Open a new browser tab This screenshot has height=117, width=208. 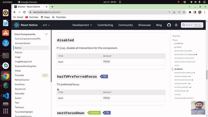52,6
